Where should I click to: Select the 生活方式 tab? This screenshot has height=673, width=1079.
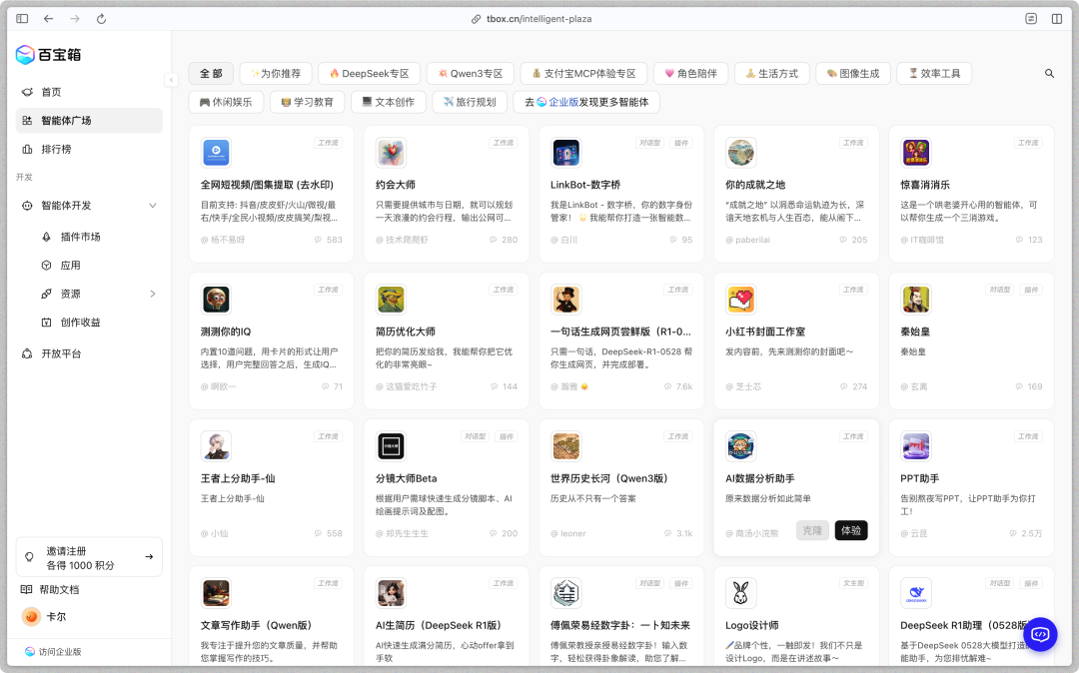pyautogui.click(x=772, y=74)
